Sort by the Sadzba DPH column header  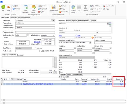(x=119, y=79)
